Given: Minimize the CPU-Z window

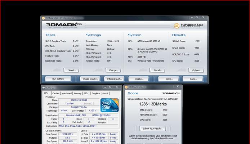Looking at the screenshot, I should click(105, 87).
